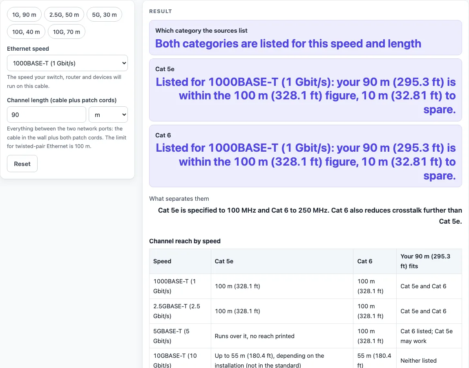469x368 pixels.
Task: Open the length unit dropdown showing m
Action: pos(108,114)
